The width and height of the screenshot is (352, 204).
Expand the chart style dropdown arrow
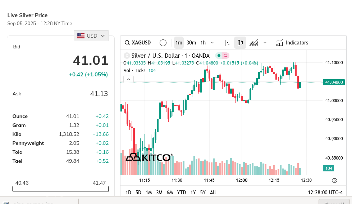pyautogui.click(x=265, y=43)
